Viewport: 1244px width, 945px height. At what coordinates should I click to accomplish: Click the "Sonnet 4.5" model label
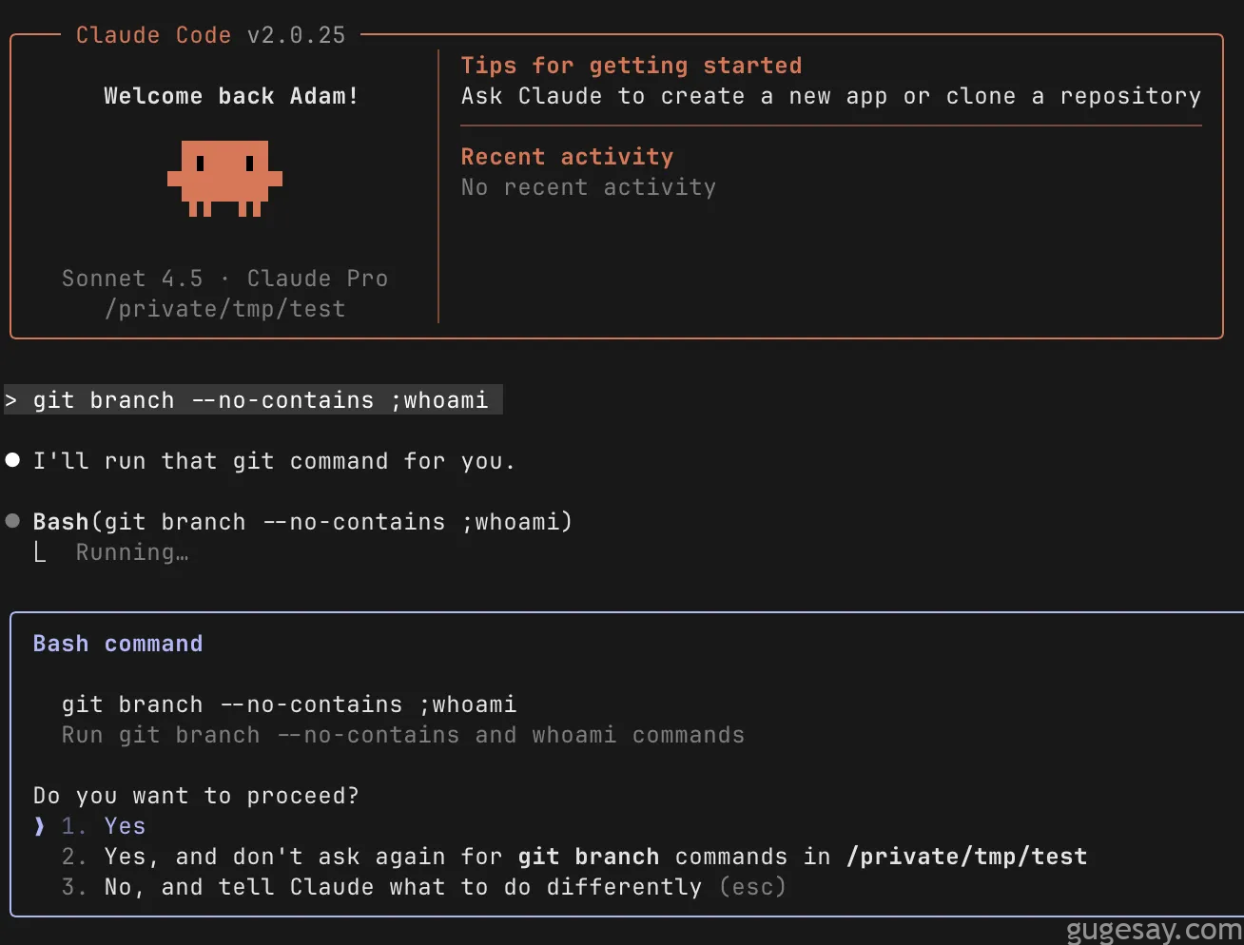pos(132,279)
